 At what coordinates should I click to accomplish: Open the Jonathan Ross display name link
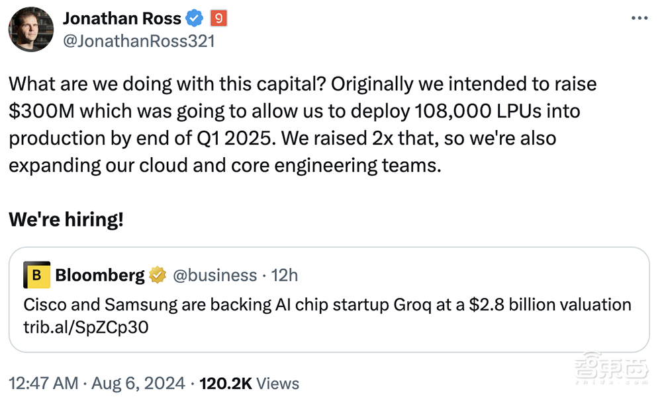click(x=122, y=19)
